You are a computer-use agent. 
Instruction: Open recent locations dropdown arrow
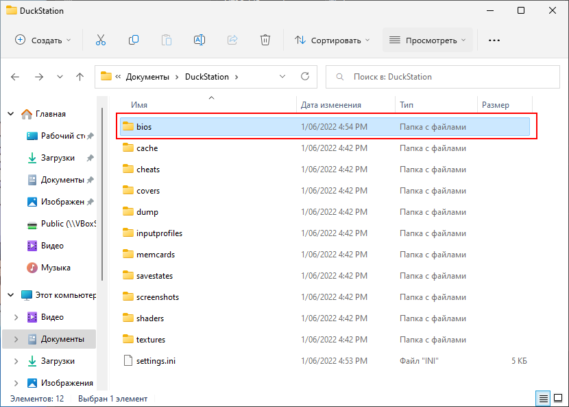60,77
